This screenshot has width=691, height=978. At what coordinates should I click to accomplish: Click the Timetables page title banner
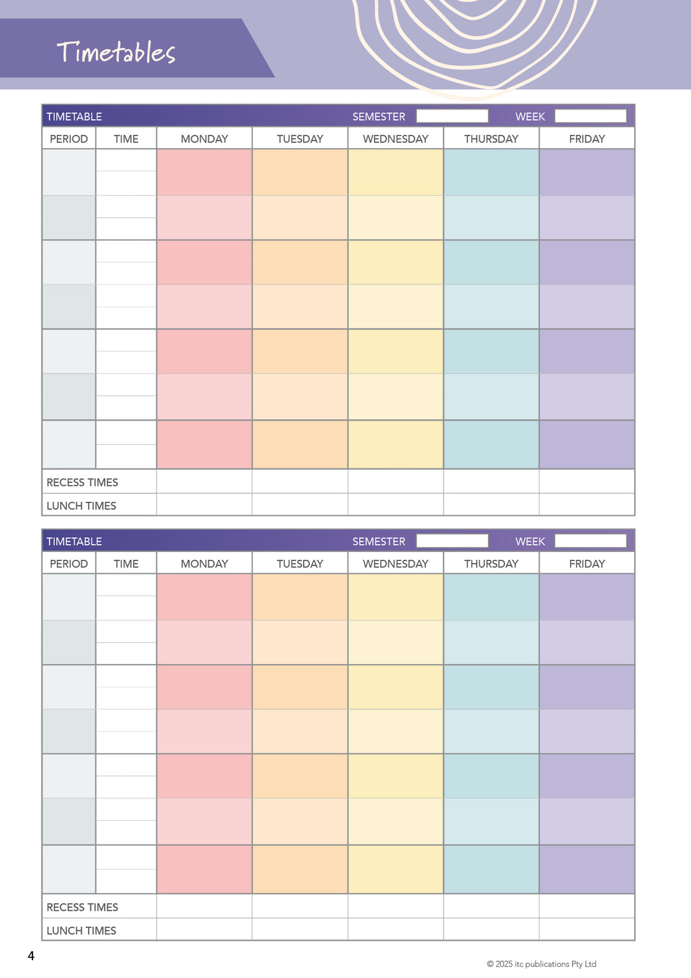coord(117,52)
